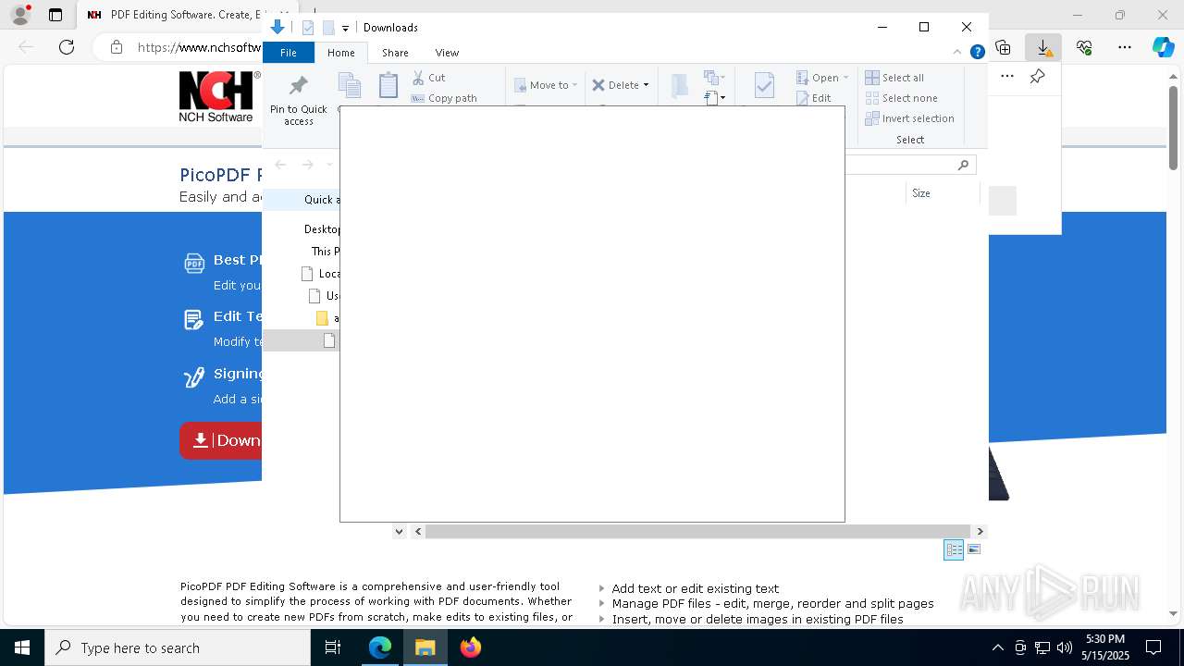1184x666 pixels.
Task: Click the Easy access icon in ribbon
Action: coord(714,96)
